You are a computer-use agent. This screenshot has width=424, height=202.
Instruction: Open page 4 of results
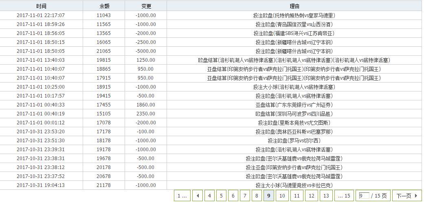(209, 195)
